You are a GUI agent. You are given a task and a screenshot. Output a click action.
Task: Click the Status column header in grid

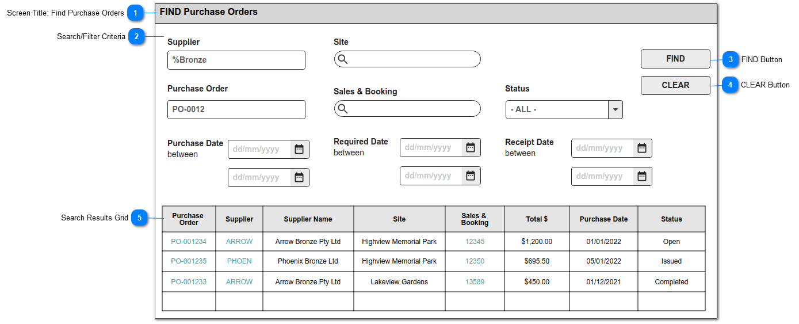[671, 219]
